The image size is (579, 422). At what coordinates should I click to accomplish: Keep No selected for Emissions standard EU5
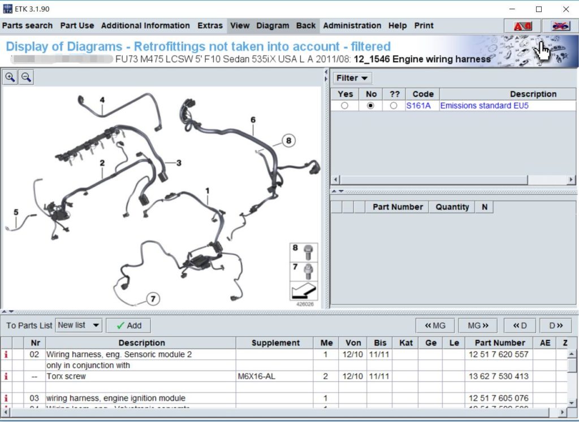[371, 106]
